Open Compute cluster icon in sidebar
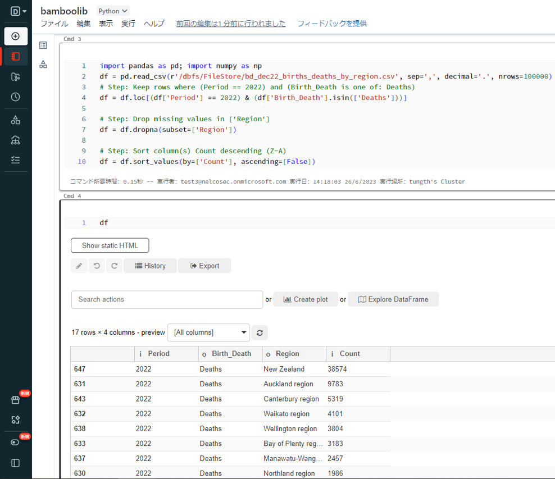Screen dimensions: 555x479 click(x=16, y=140)
